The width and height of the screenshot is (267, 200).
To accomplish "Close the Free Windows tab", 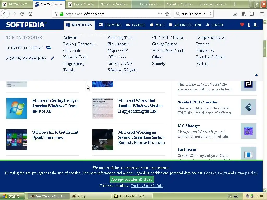I will pos(61,4).
